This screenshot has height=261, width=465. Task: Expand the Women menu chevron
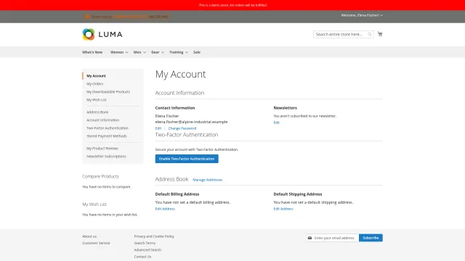127,52
